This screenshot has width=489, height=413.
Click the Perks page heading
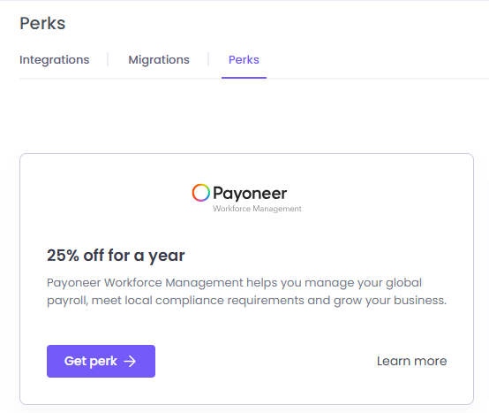pos(42,23)
